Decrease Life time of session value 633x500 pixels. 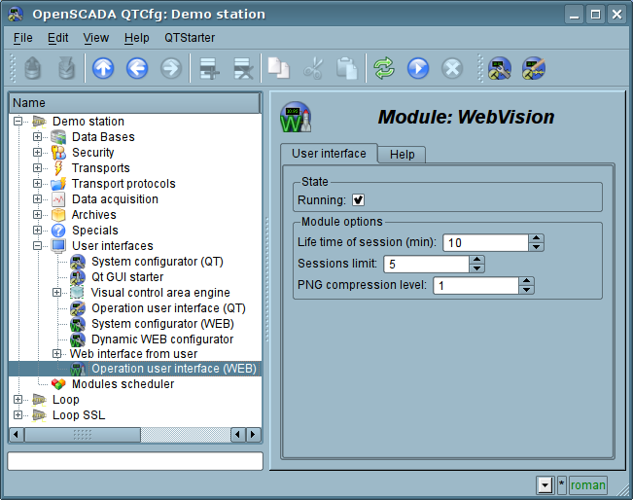point(536,247)
